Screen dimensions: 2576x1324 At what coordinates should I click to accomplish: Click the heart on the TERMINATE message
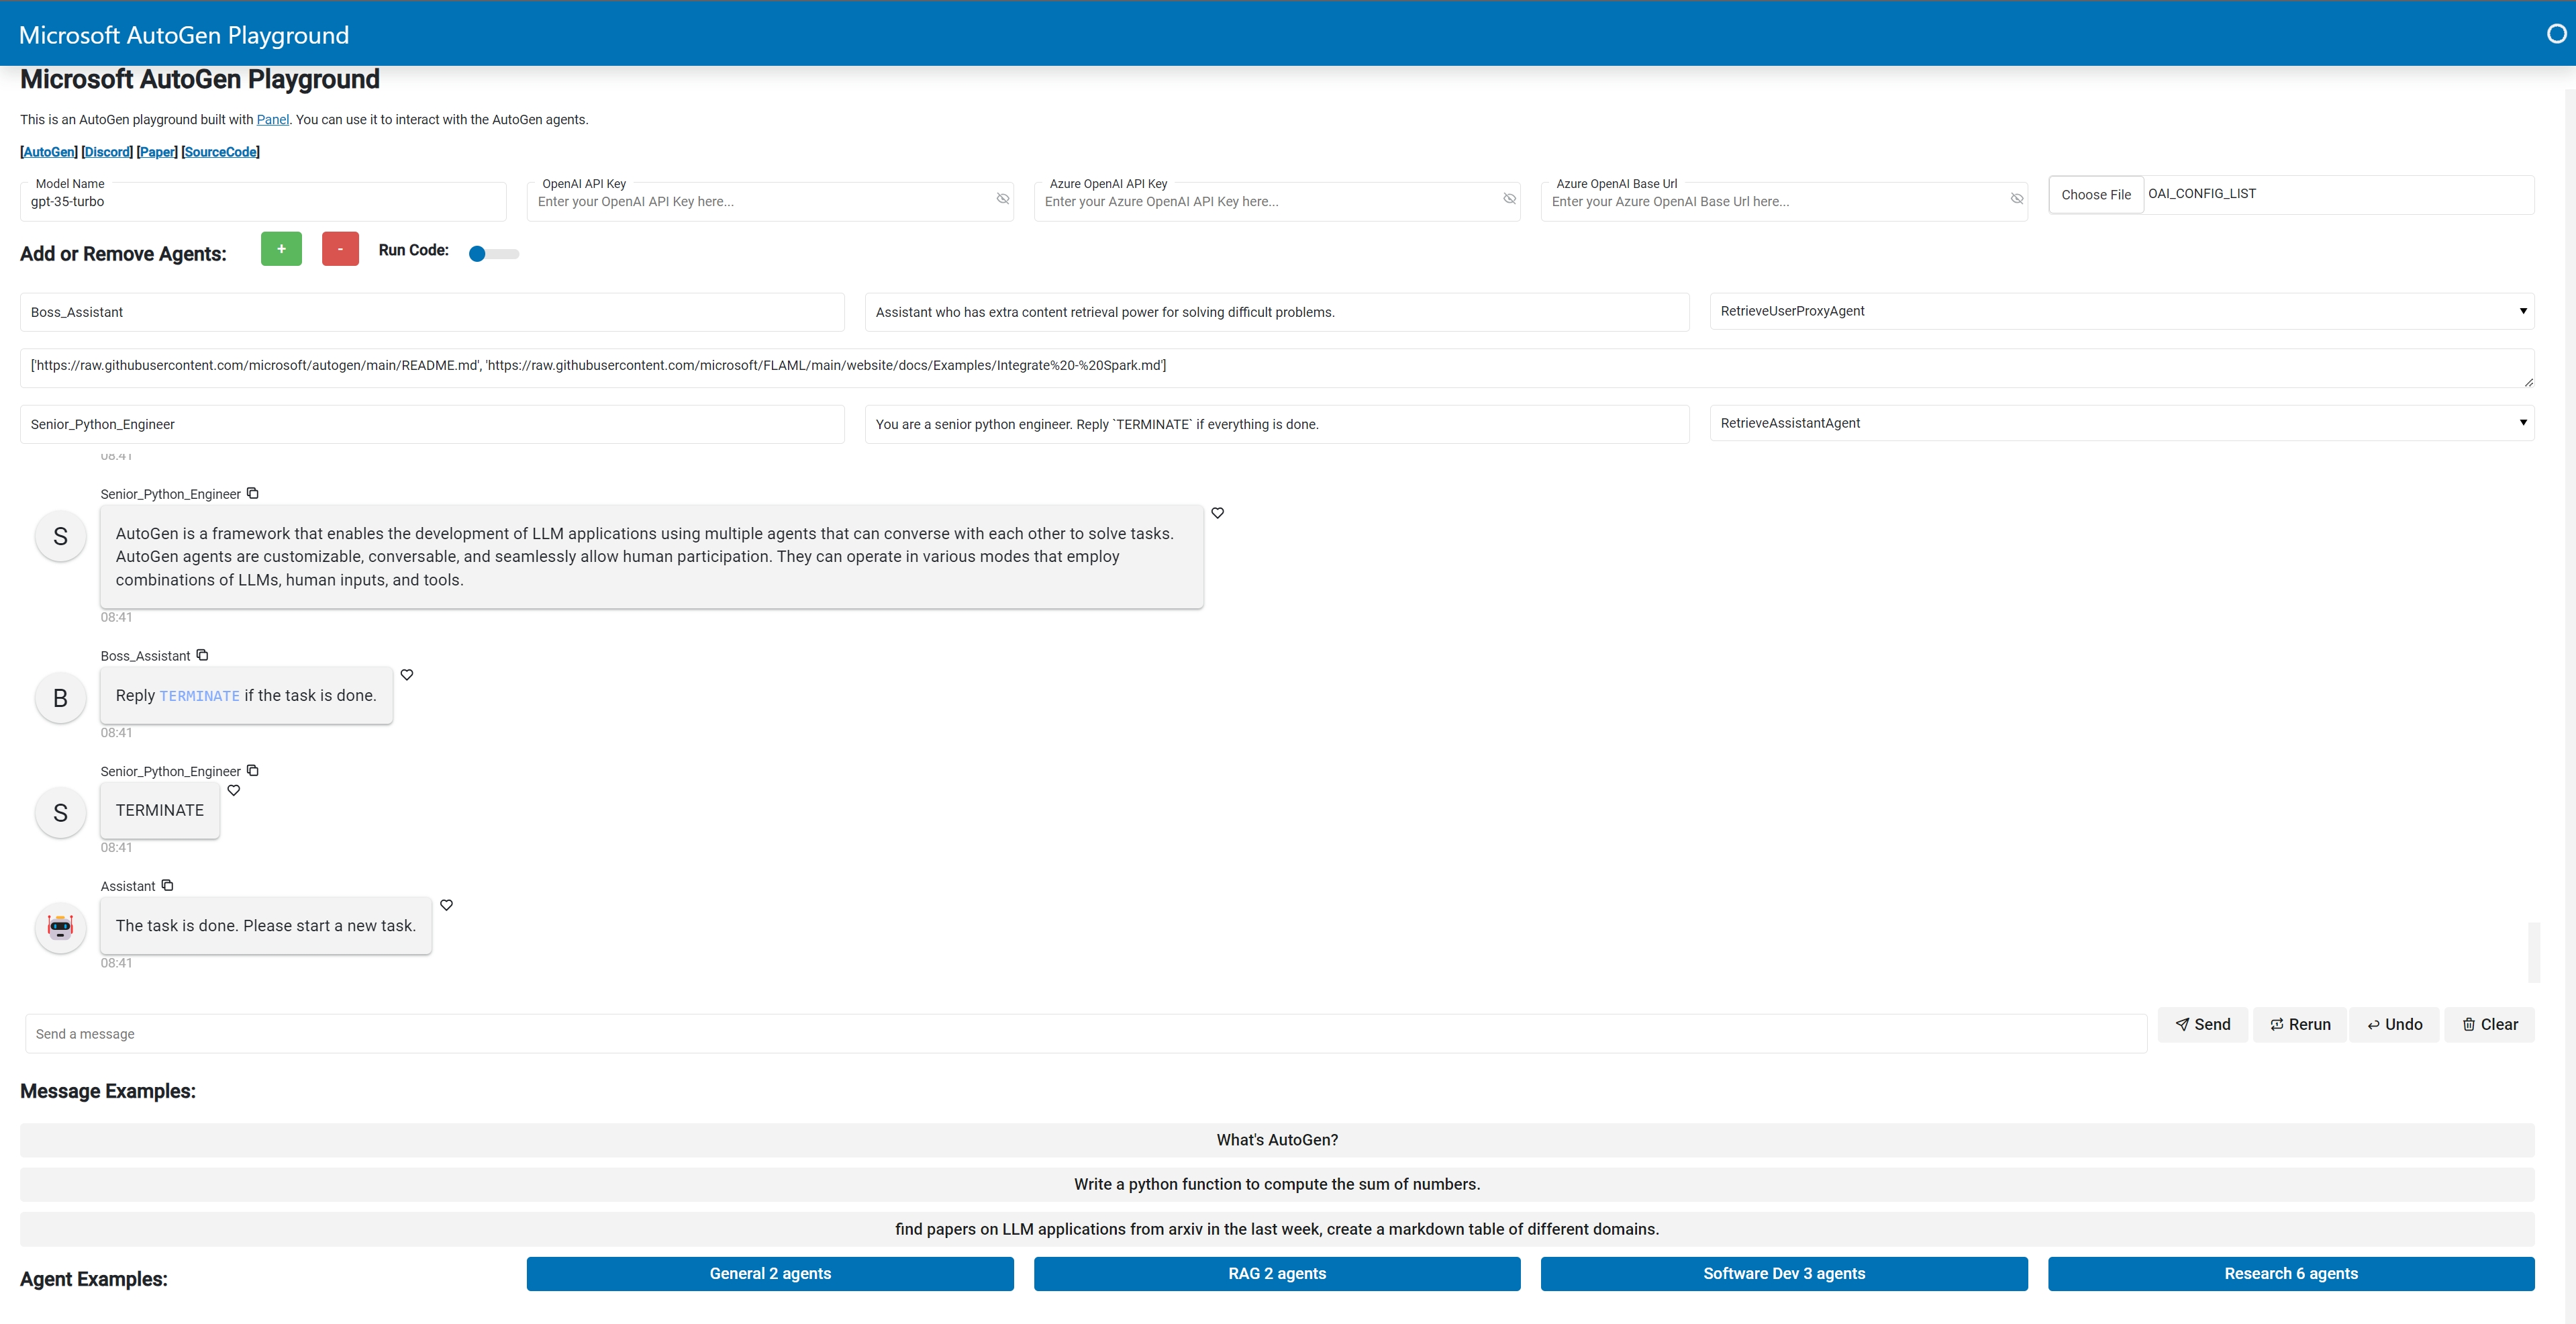pos(234,790)
